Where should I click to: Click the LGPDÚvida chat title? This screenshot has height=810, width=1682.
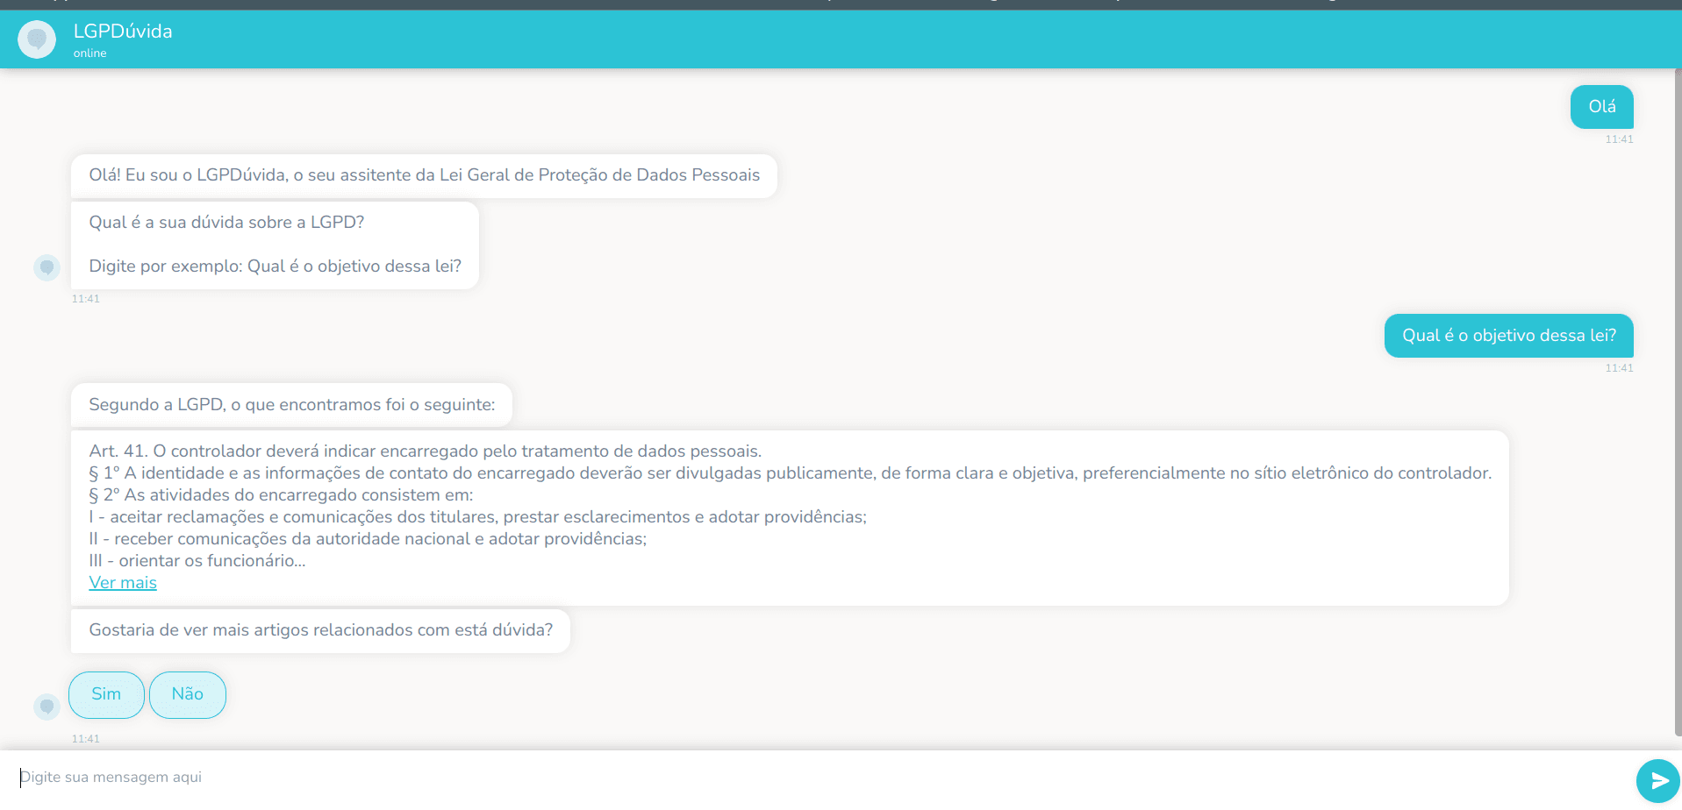pos(123,32)
